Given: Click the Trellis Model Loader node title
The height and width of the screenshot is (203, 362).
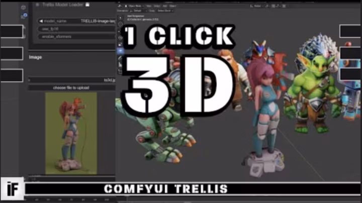Looking at the screenshot, I should tap(62, 5).
